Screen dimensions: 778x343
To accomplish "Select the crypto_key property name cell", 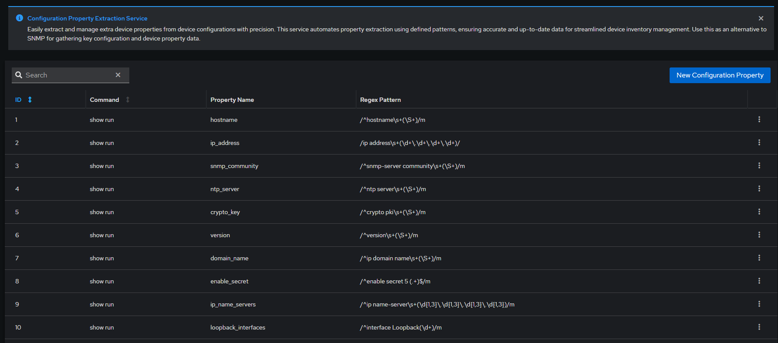I will (x=225, y=212).
